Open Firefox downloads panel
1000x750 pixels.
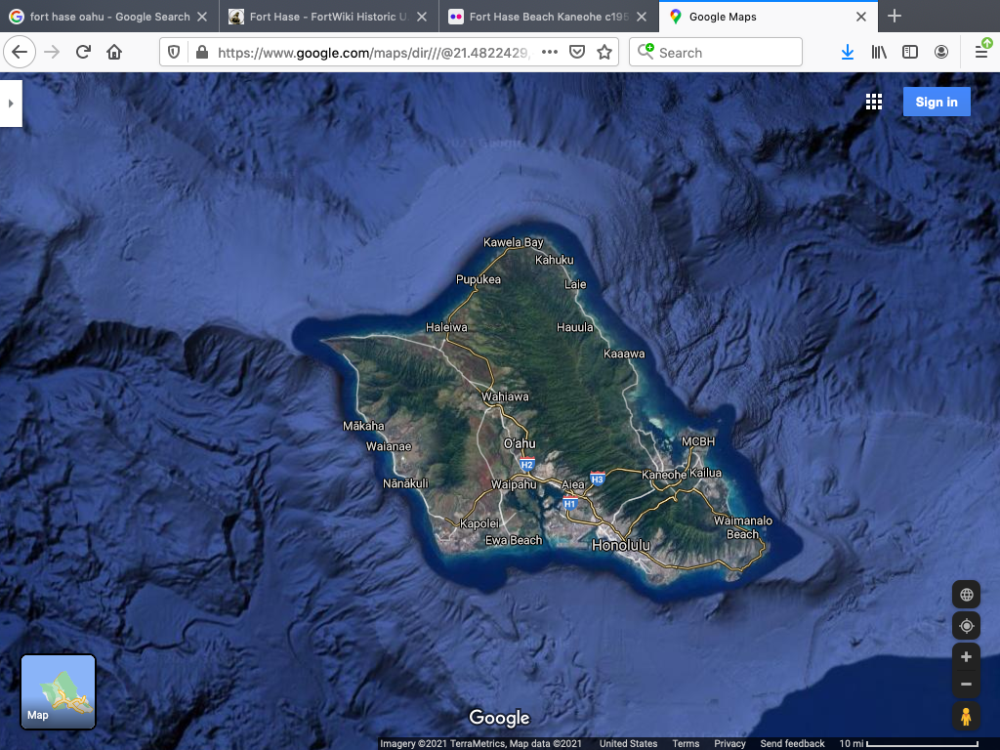click(x=848, y=53)
